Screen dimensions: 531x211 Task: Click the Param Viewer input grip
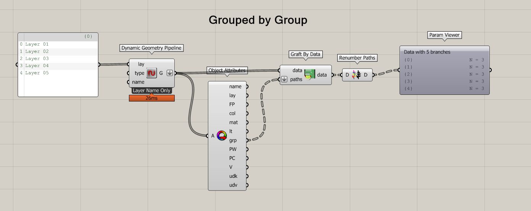point(398,70)
